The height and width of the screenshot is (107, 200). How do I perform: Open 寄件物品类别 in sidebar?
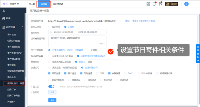(14, 59)
